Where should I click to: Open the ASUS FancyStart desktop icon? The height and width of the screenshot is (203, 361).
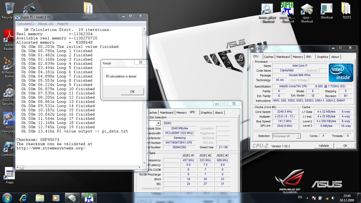point(8,122)
